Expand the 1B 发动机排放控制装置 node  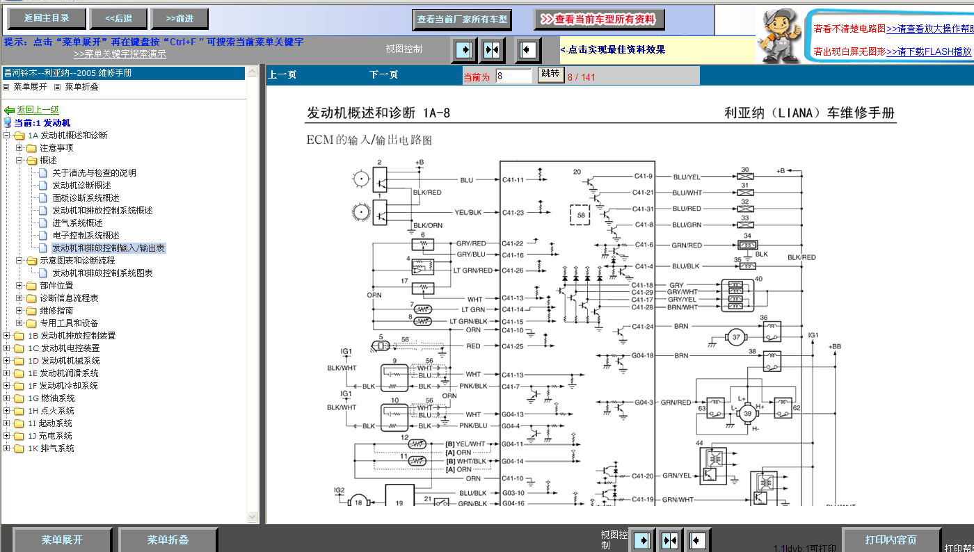(7, 336)
